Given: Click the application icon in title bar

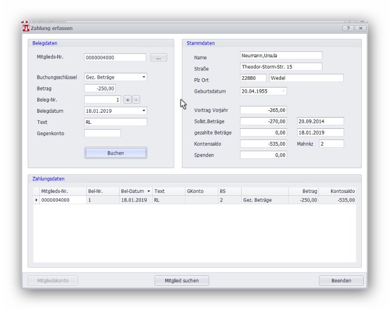Looking at the screenshot, I should (x=26, y=29).
